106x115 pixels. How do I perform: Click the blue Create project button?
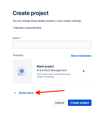tap(80, 103)
